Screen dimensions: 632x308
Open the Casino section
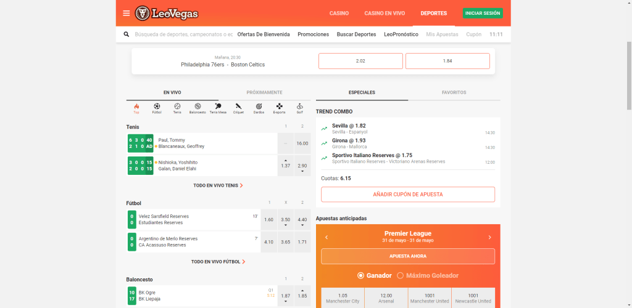[x=339, y=14]
